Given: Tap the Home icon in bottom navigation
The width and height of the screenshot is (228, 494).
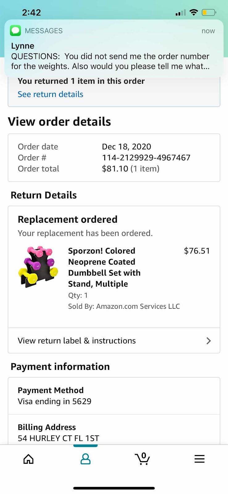Looking at the screenshot, I should tap(28, 459).
